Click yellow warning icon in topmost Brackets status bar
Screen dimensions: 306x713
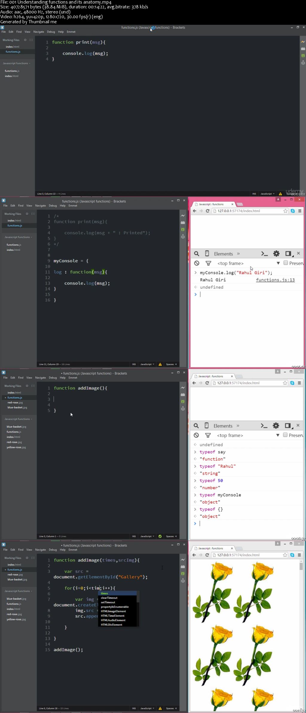[280, 194]
